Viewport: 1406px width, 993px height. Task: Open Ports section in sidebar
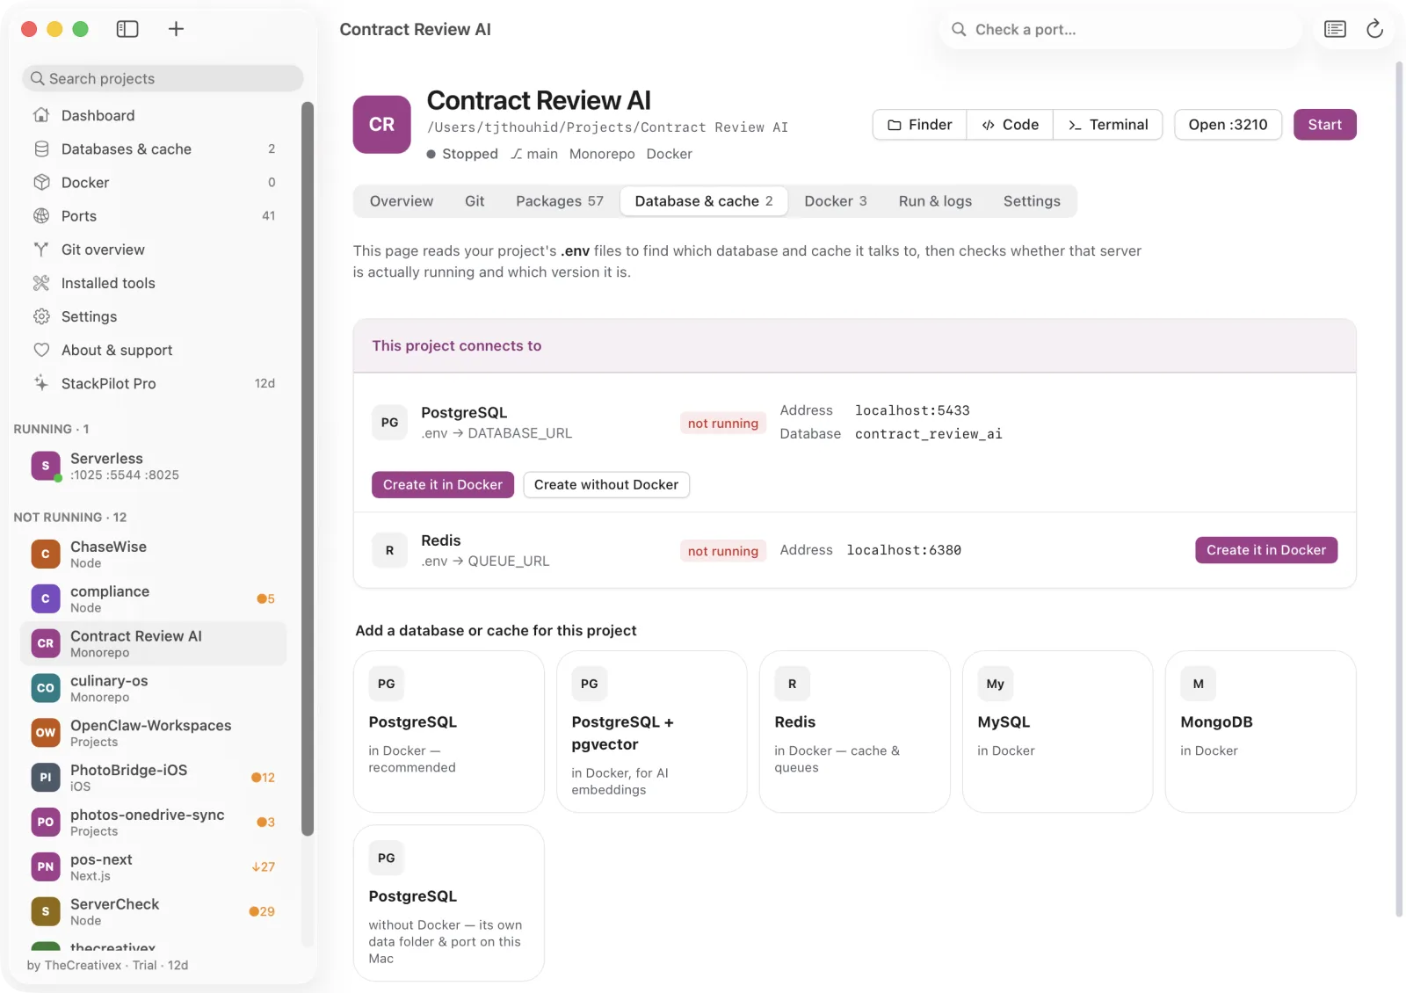coord(155,215)
